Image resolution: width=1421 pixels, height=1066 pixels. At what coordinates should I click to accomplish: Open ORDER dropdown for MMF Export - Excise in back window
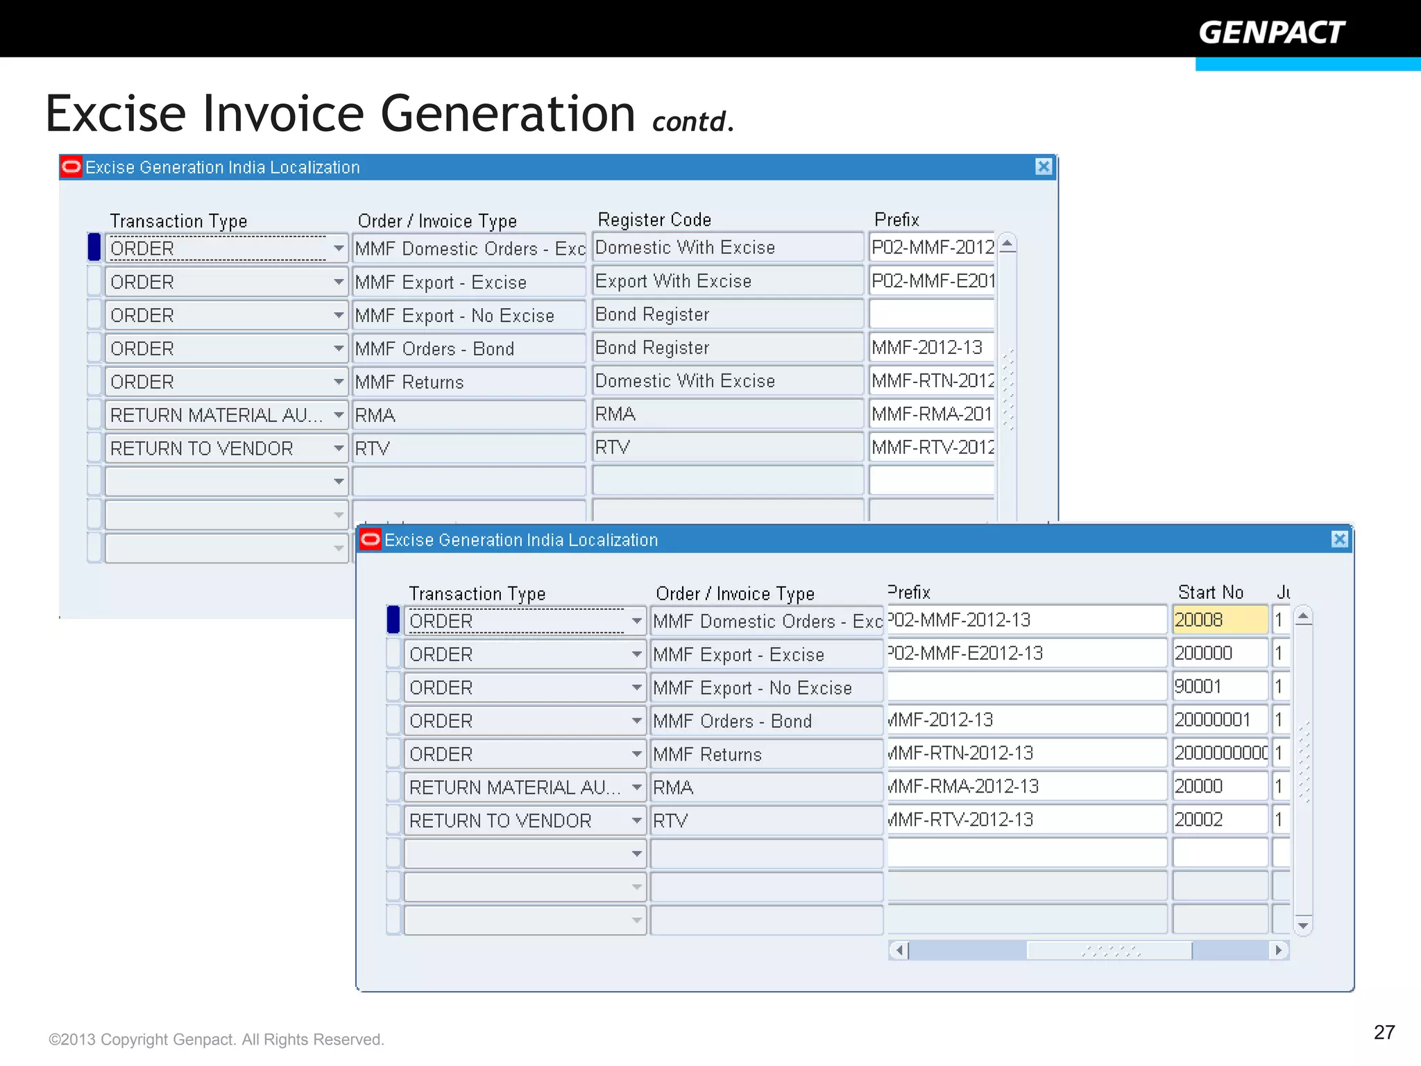[x=338, y=281]
